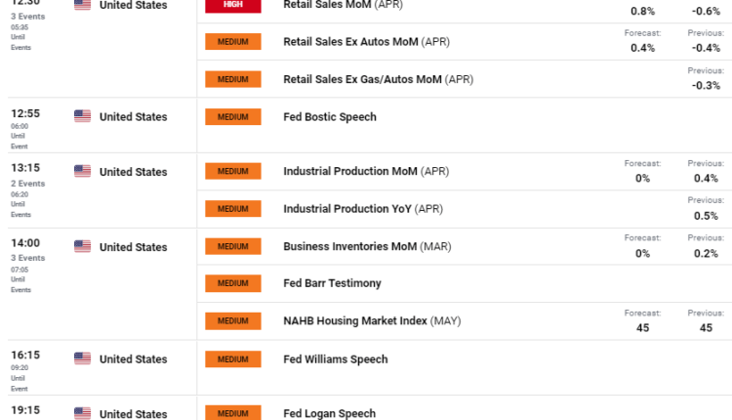Click the 14:00 time cell with 3 events
This screenshot has height=420, width=732.
25,243
